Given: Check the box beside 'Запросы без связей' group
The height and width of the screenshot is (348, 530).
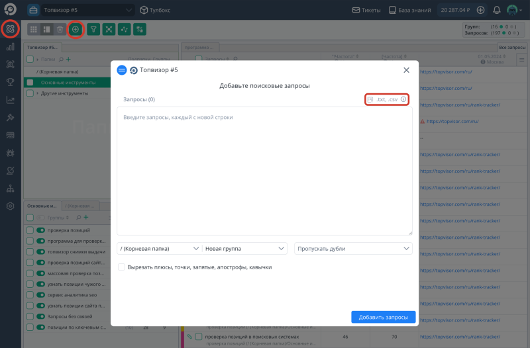Looking at the screenshot, I should (30, 316).
